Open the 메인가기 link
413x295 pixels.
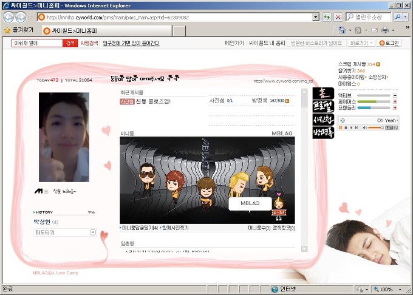pos(234,43)
